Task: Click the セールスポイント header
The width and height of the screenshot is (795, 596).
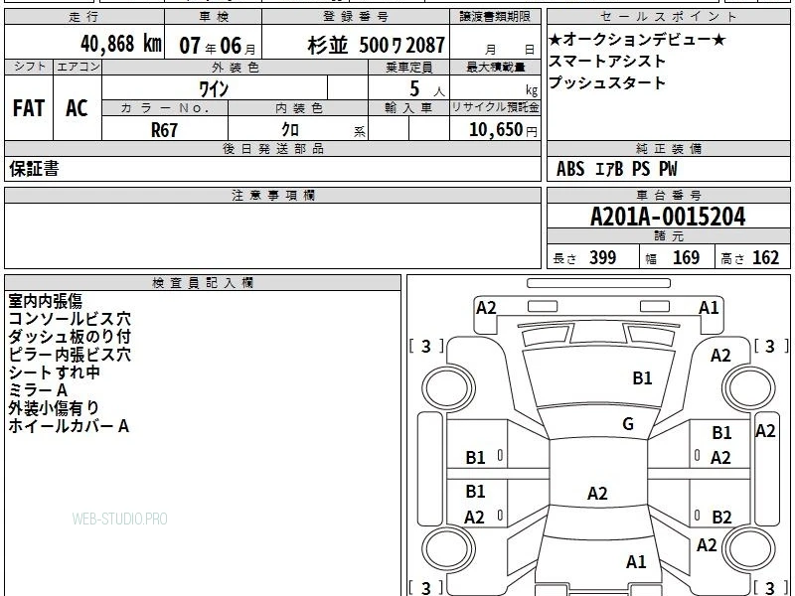Action: coord(668,16)
